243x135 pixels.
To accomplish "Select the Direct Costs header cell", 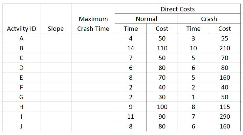I will click(x=178, y=9).
